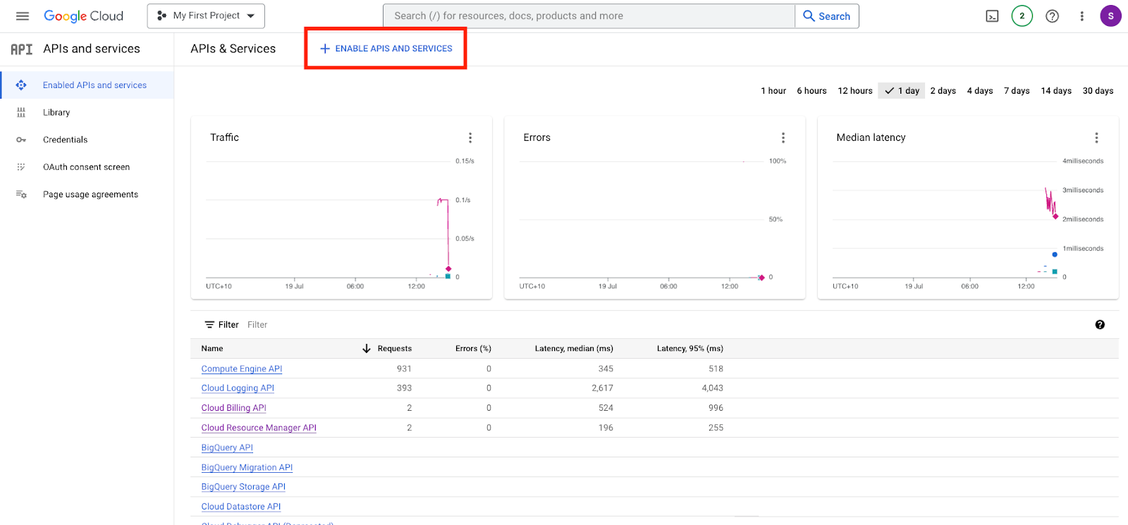Open Page usage agreements section
The width and height of the screenshot is (1128, 525).
pos(90,195)
